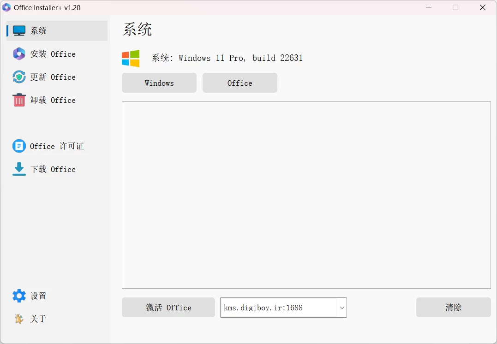
Task: Open the 更新 Office shield icon
Action: pos(18,77)
